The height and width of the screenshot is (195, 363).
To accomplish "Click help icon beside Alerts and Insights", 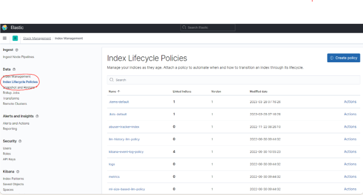I will coord(37,116).
